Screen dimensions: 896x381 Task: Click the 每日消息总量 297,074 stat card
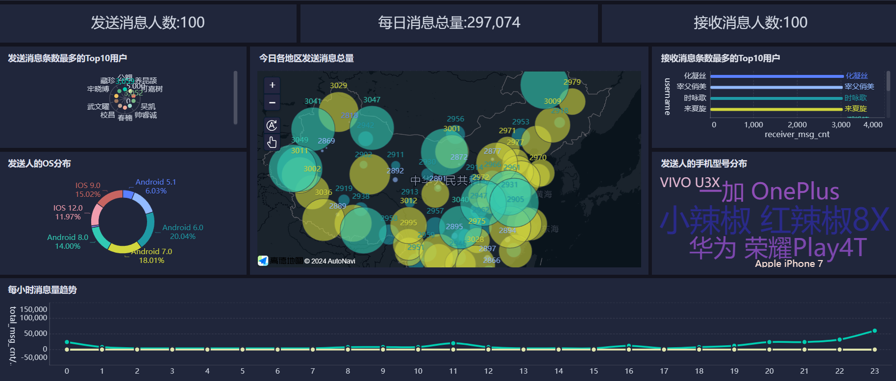coord(448,23)
